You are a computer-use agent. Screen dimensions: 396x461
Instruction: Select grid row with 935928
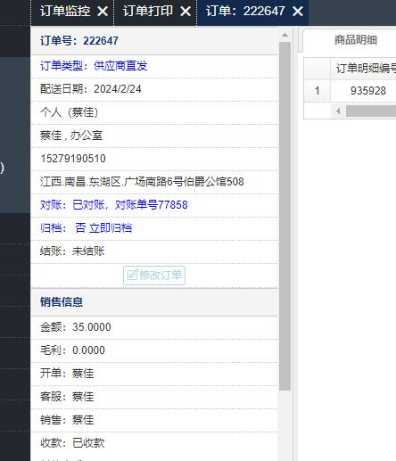tap(350, 91)
